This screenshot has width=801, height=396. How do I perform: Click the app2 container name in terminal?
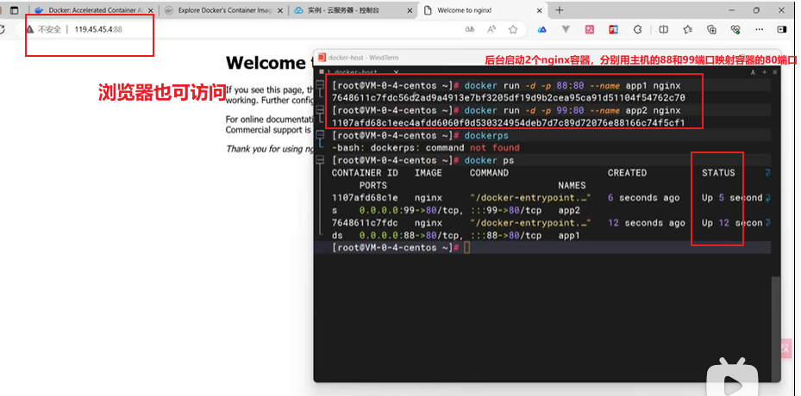coord(569,210)
